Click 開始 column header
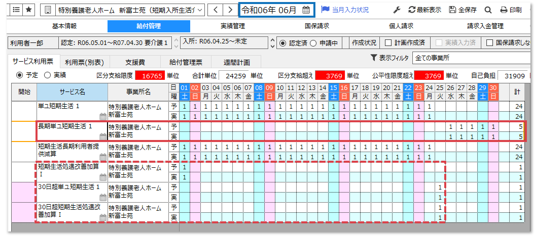The height and width of the screenshot is (236, 535). [24, 91]
